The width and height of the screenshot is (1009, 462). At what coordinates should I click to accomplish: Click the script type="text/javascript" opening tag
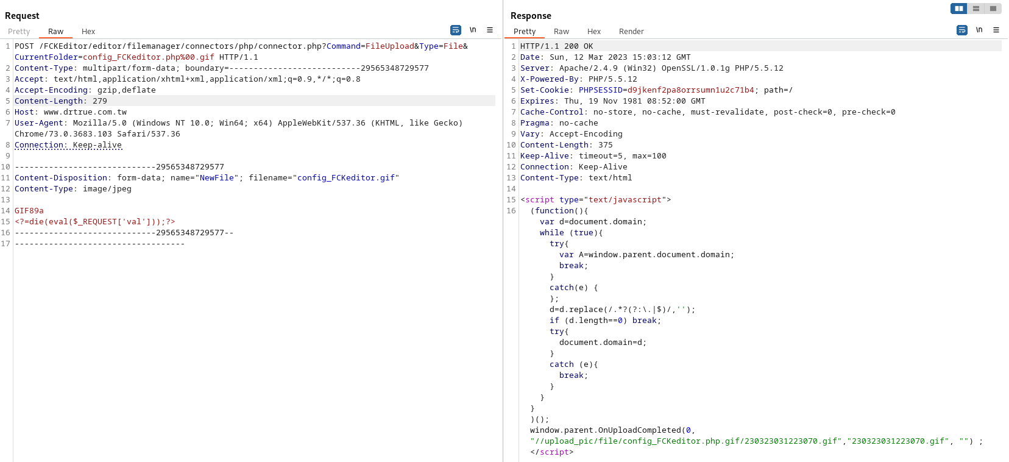click(596, 200)
